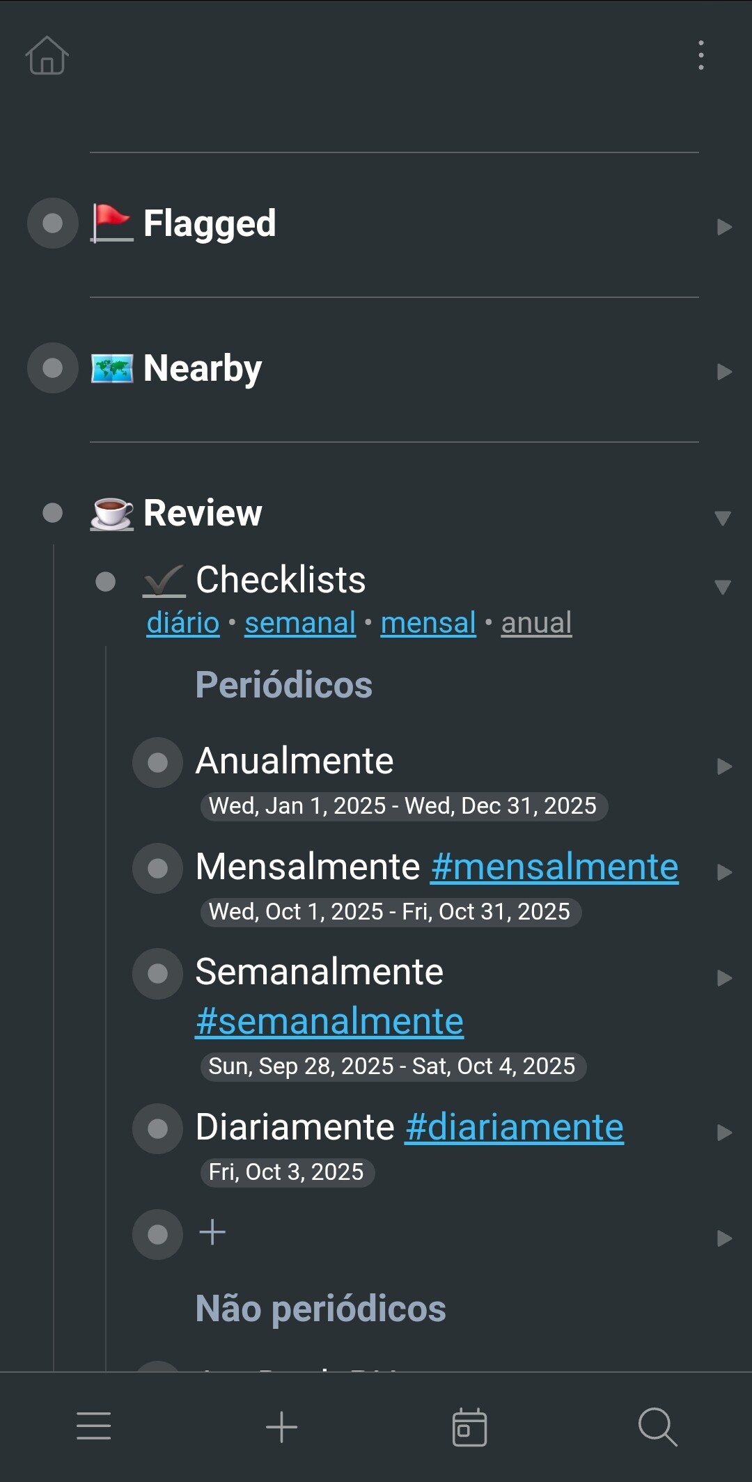Image resolution: width=752 pixels, height=1482 pixels.
Task: Tap the bullet beside Anualmente
Action: (158, 763)
